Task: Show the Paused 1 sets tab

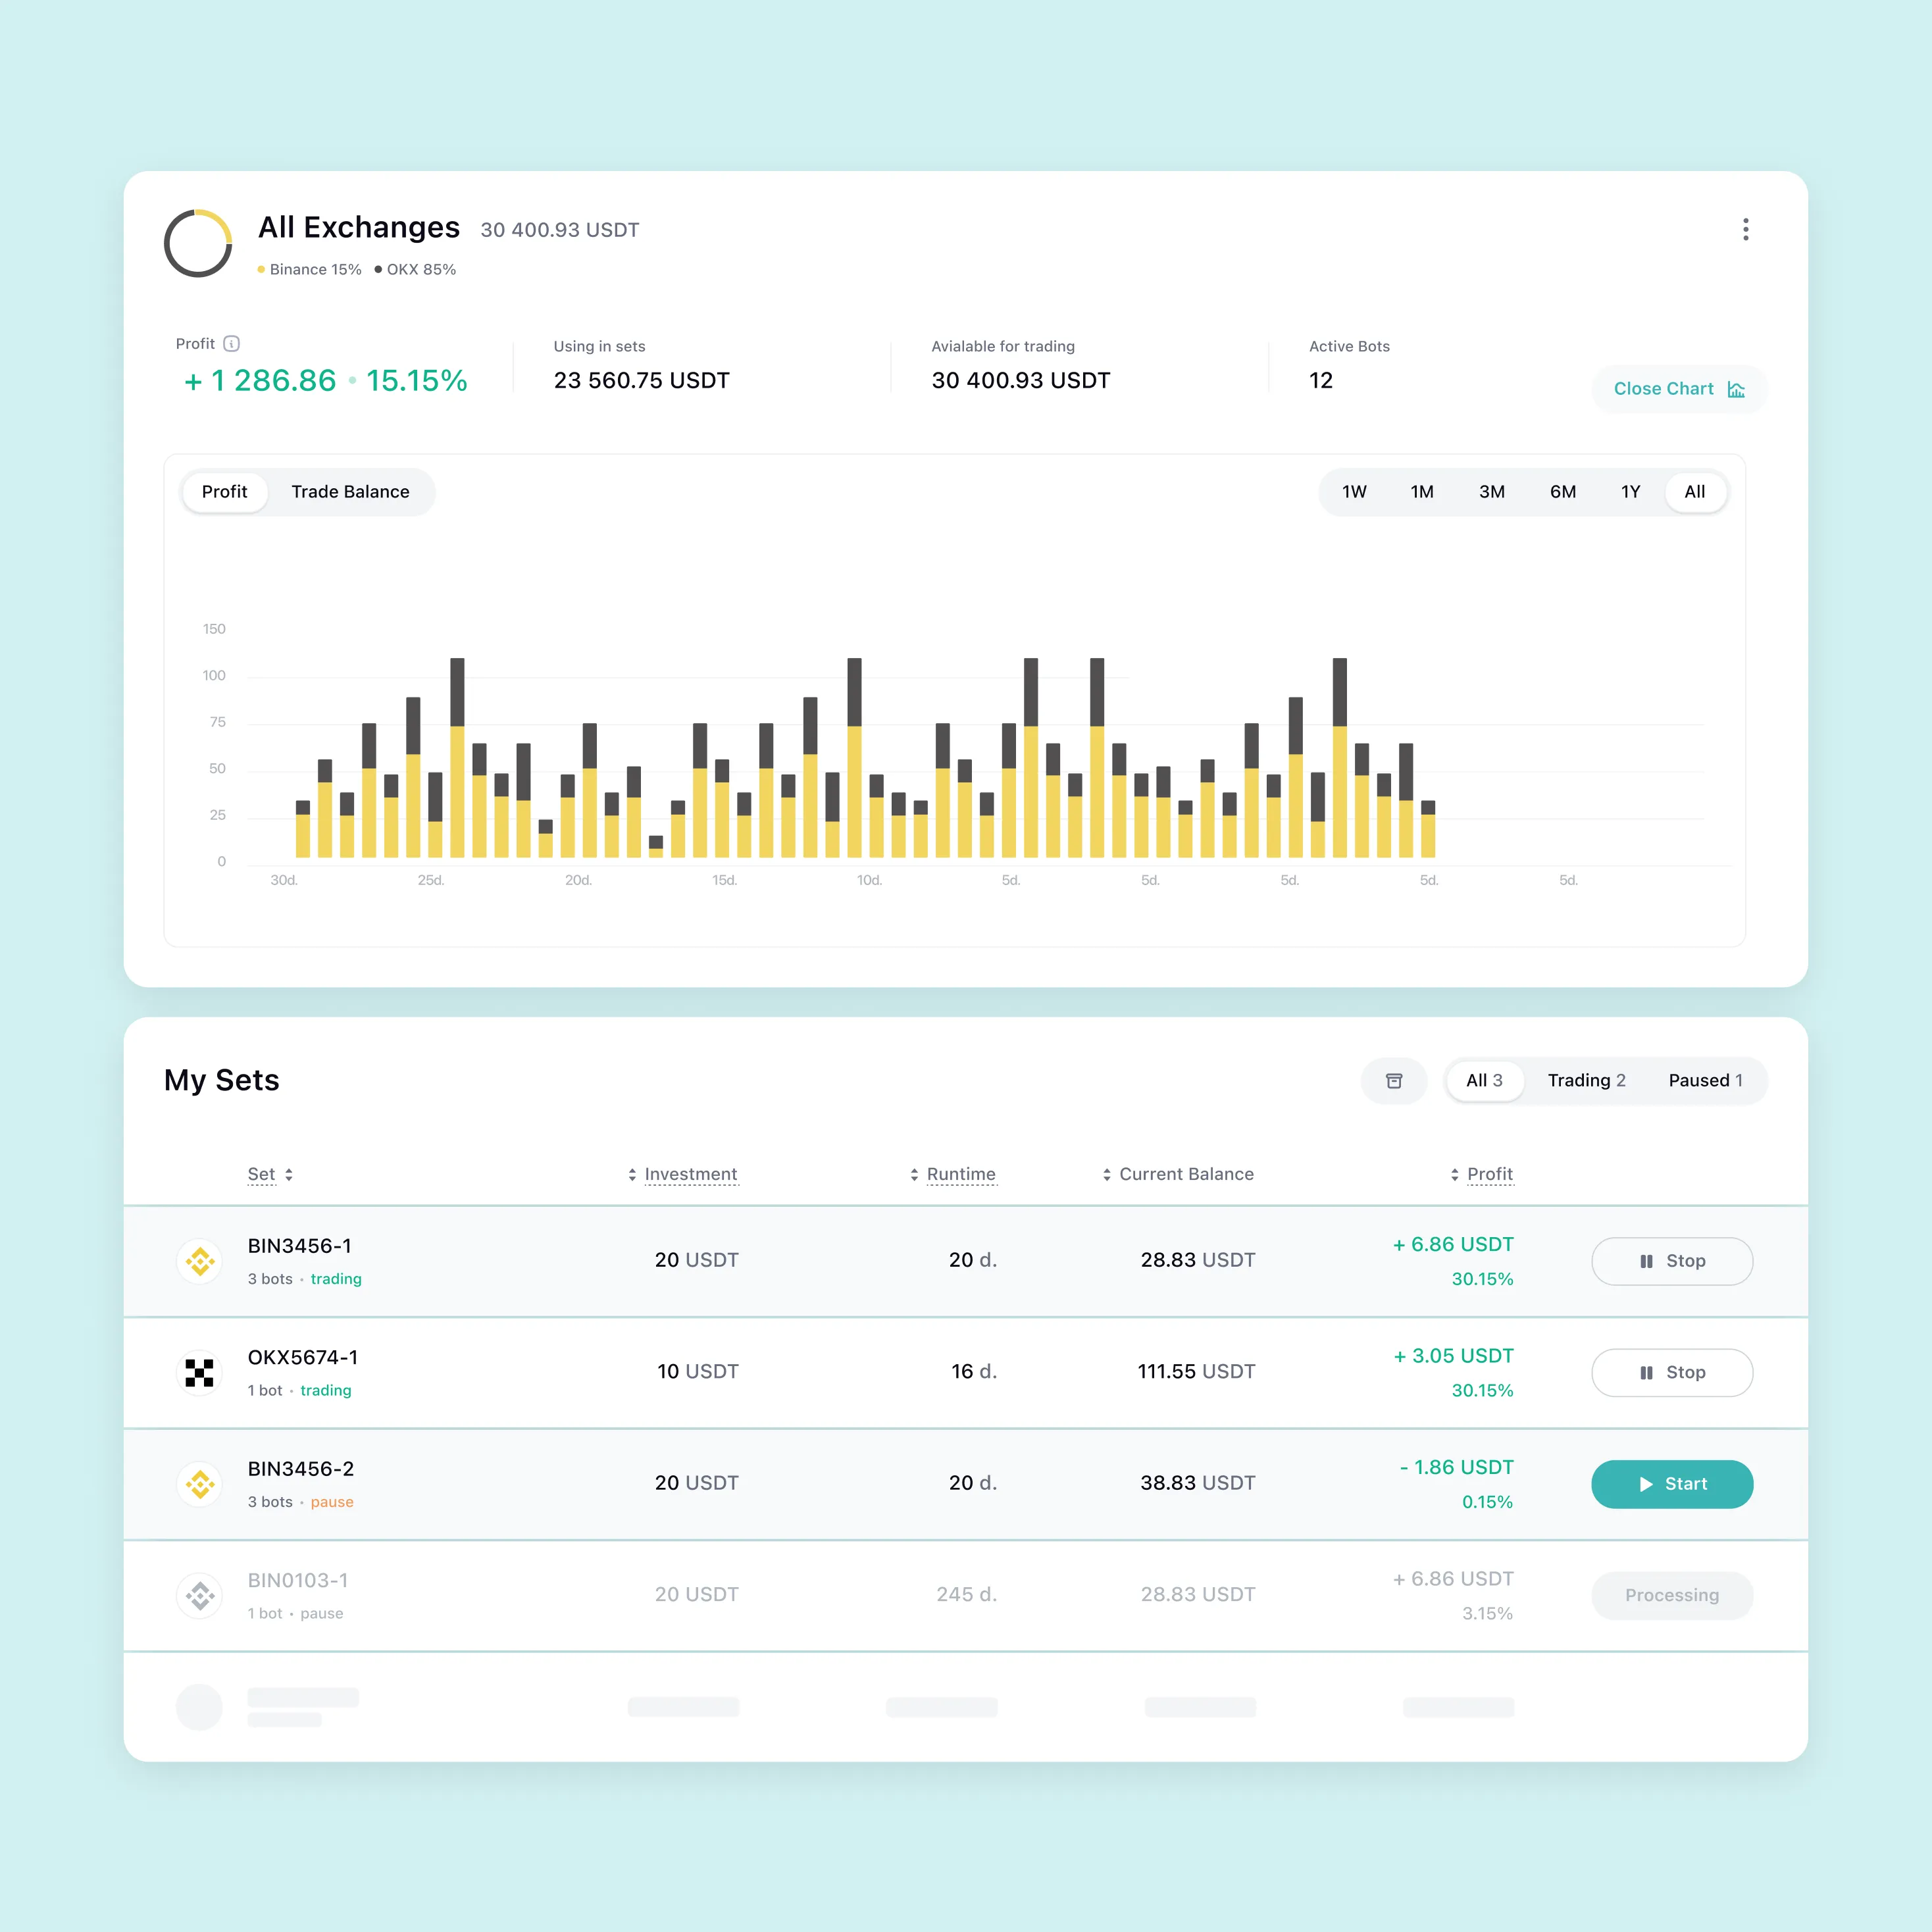Action: coord(1705,1080)
